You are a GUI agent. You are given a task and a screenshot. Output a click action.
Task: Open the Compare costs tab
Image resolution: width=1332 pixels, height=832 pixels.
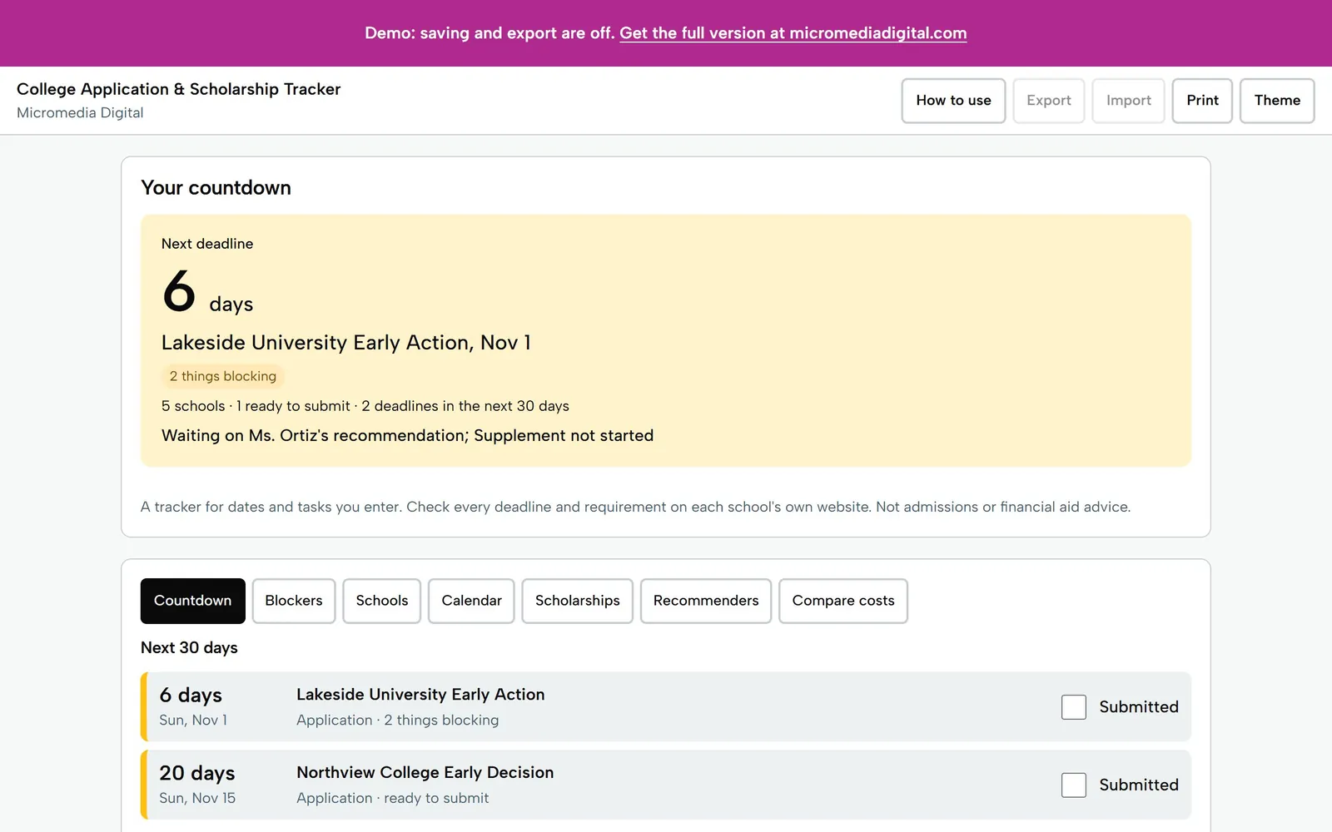click(x=843, y=601)
